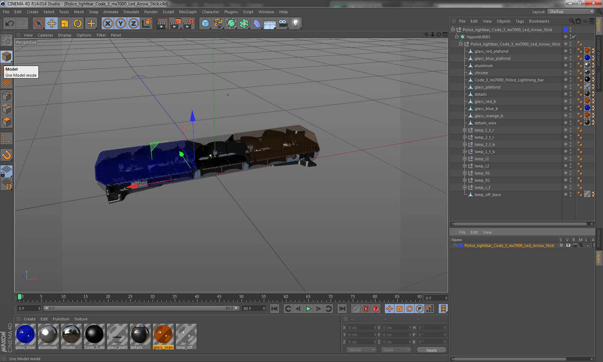Switch to Edges mode

point(6,109)
